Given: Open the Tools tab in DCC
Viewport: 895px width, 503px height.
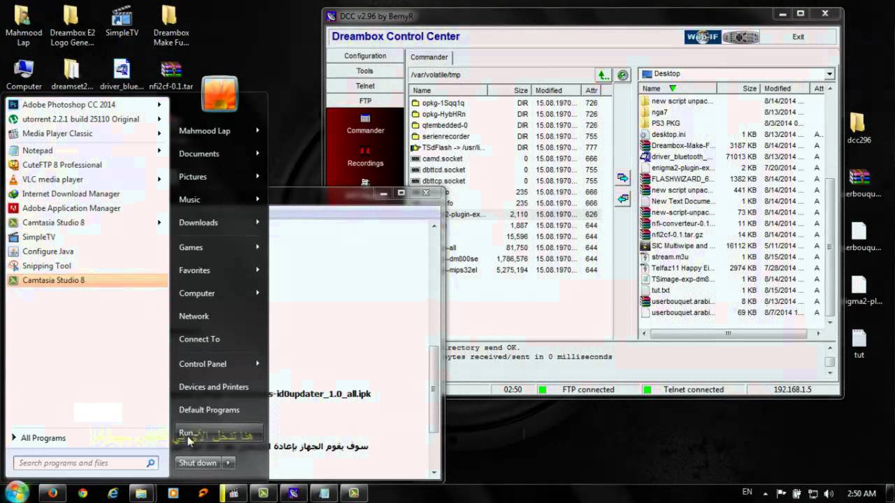Looking at the screenshot, I should point(365,71).
